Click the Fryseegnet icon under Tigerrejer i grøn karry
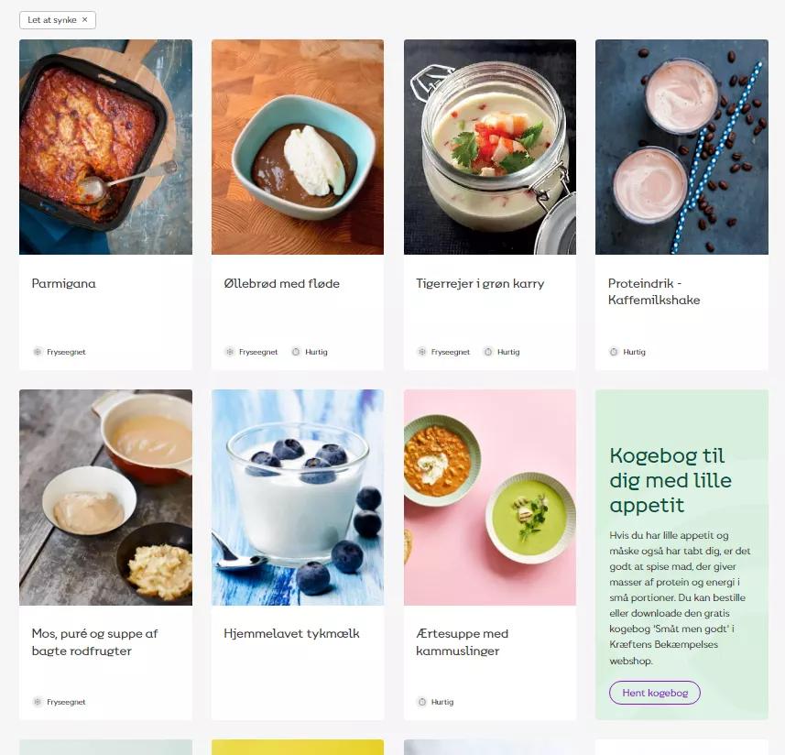The width and height of the screenshot is (785, 755). 421,352
